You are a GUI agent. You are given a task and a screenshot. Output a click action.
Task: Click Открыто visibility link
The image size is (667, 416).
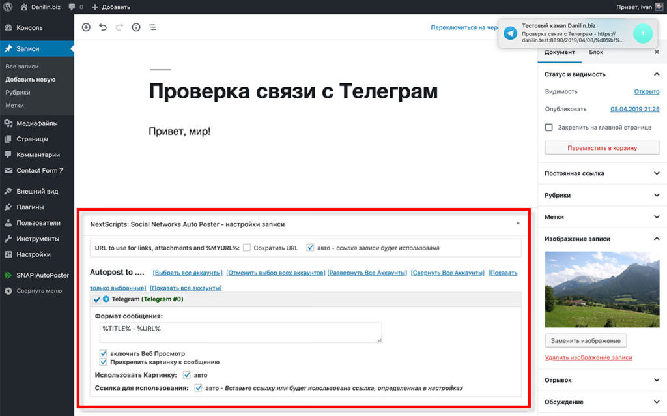647,91
